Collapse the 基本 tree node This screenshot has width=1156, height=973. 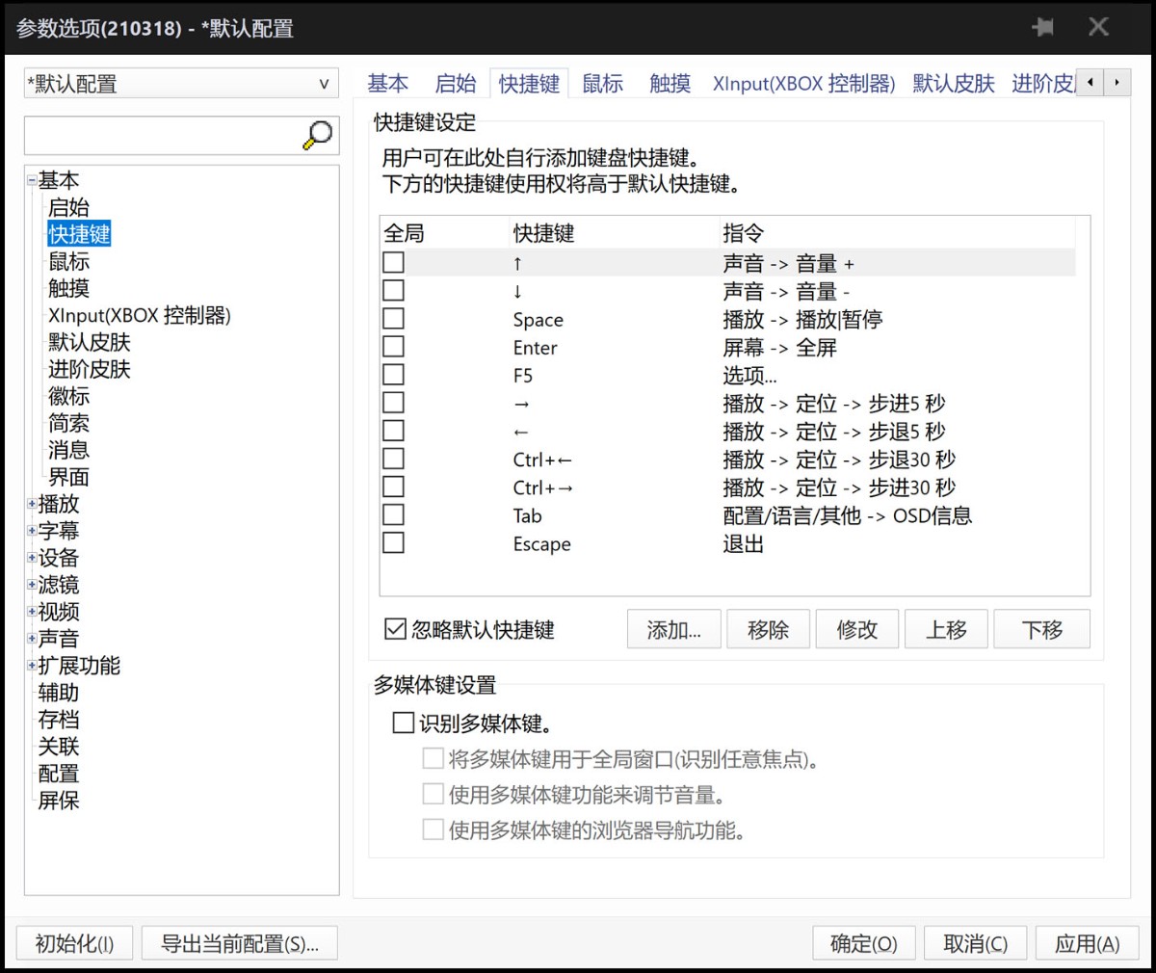coord(32,180)
